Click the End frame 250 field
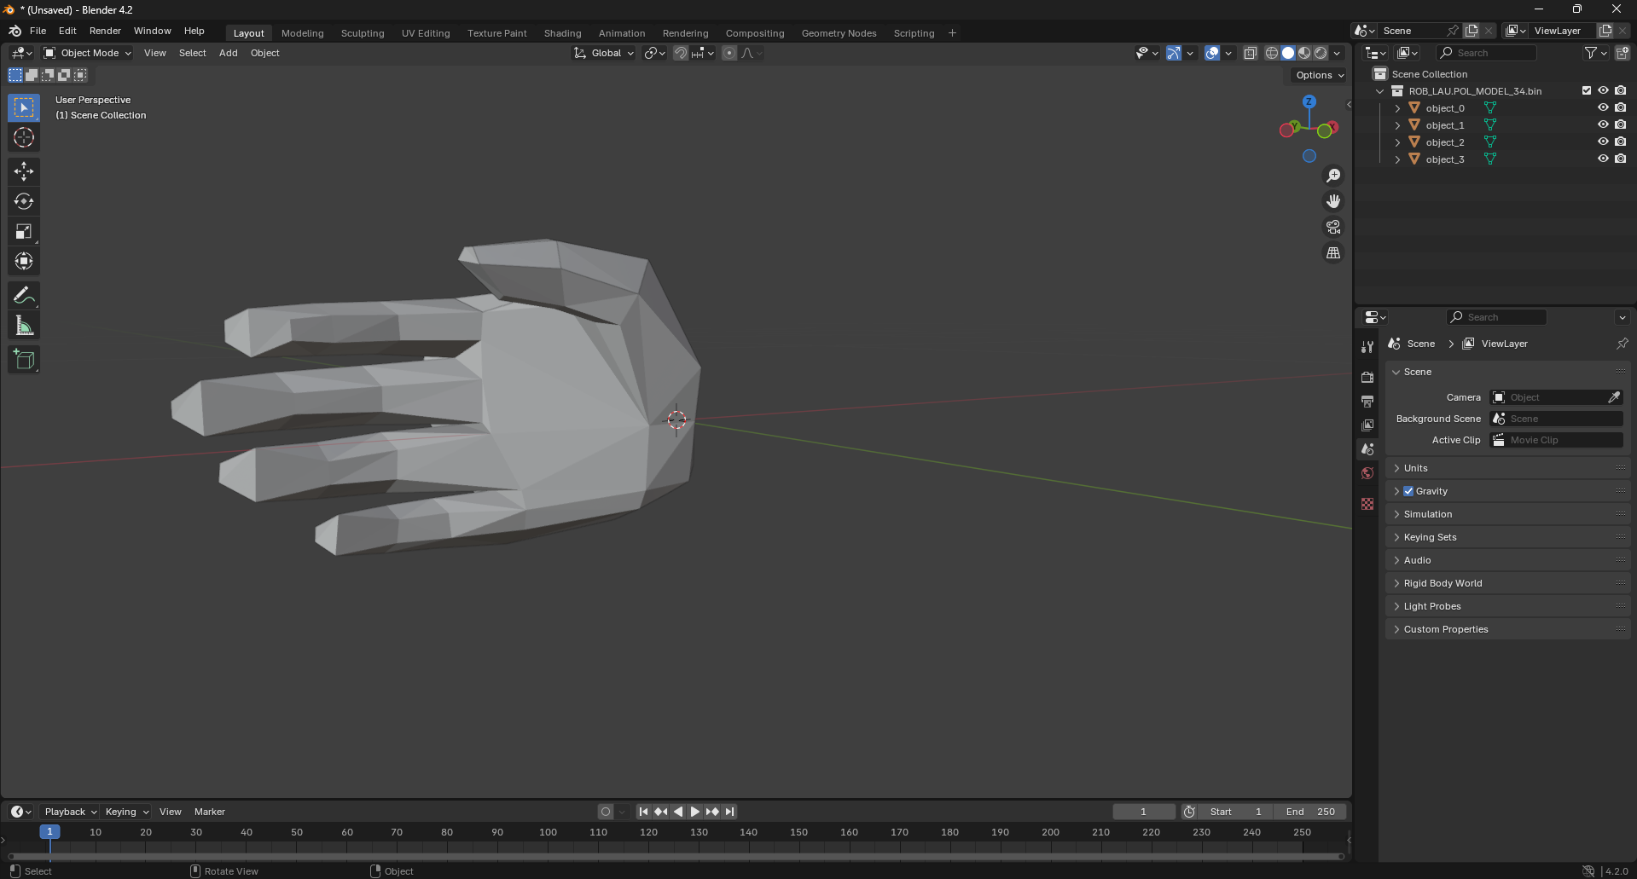 pos(1310,812)
